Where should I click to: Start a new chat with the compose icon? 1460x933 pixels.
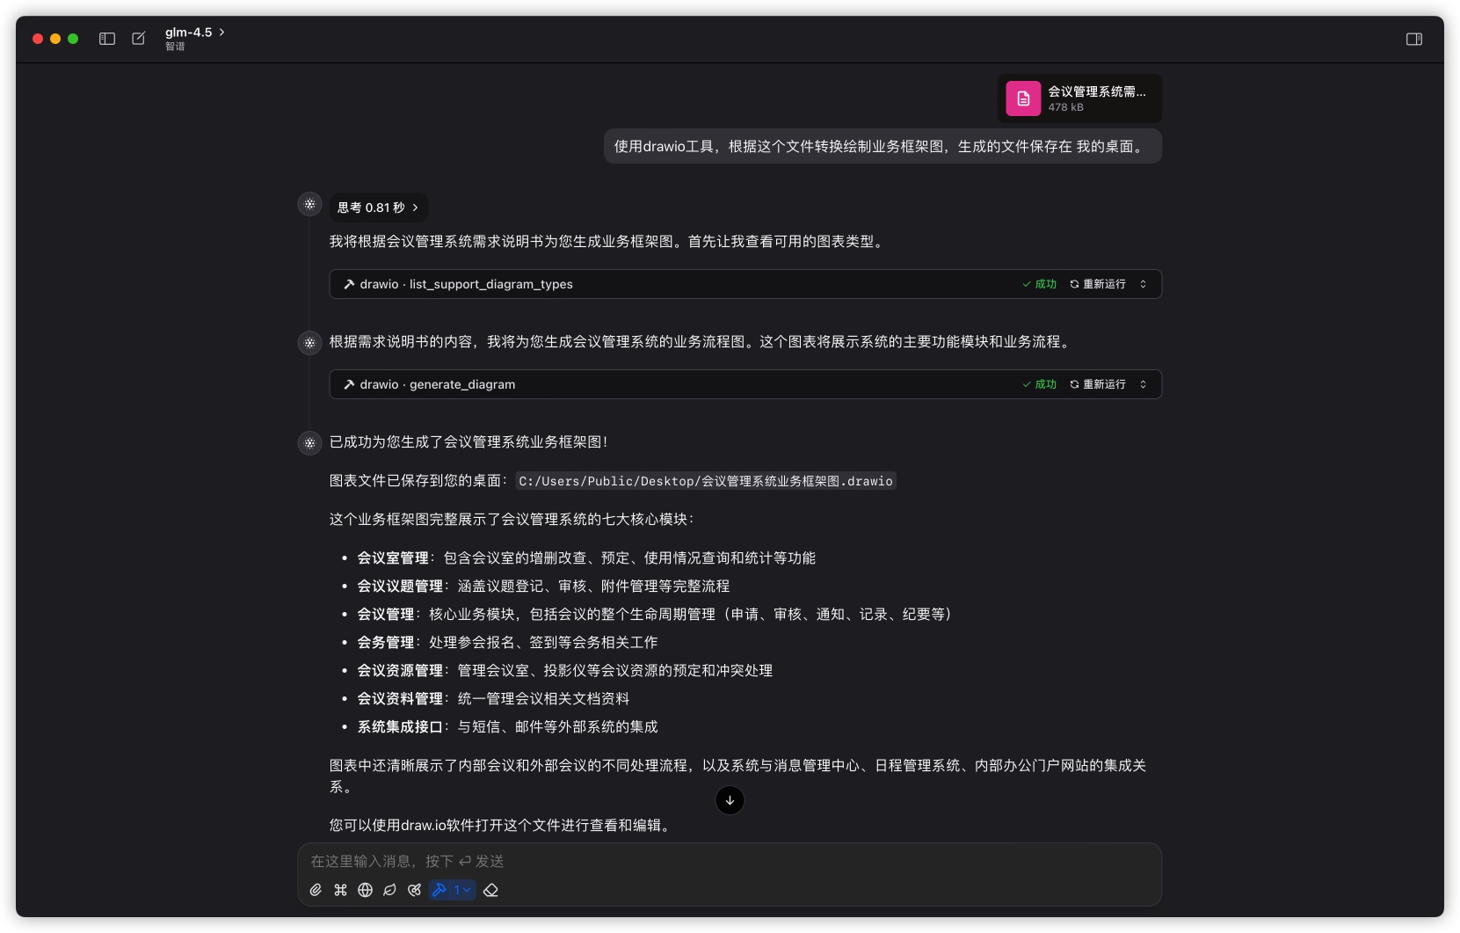point(138,39)
